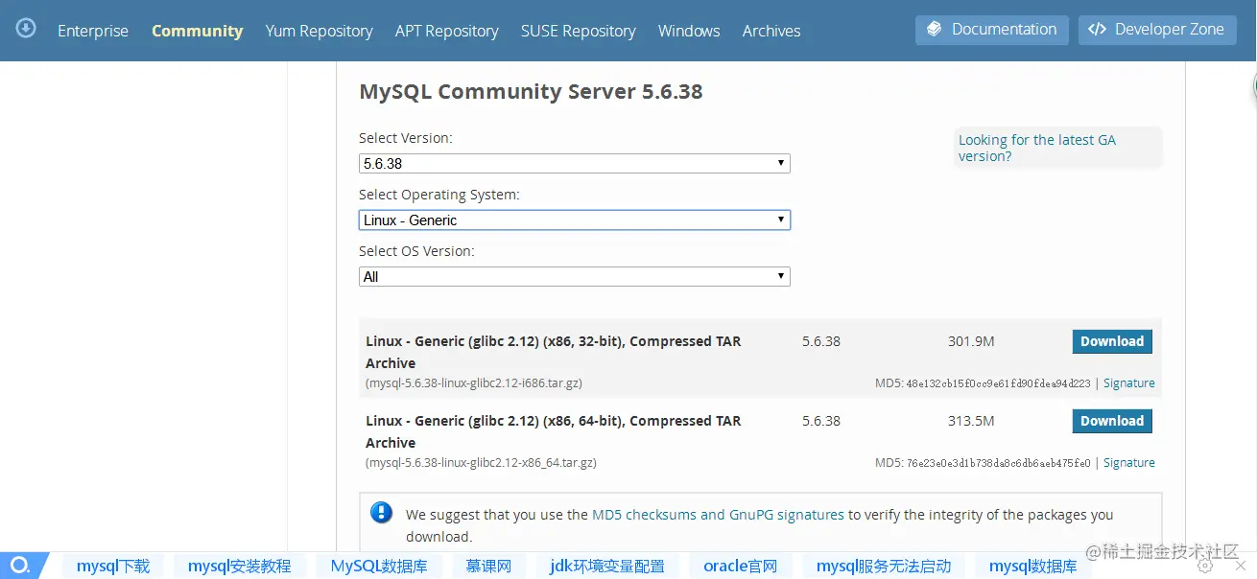Click the 301.9M file size
The image size is (1257, 579).
click(x=971, y=341)
